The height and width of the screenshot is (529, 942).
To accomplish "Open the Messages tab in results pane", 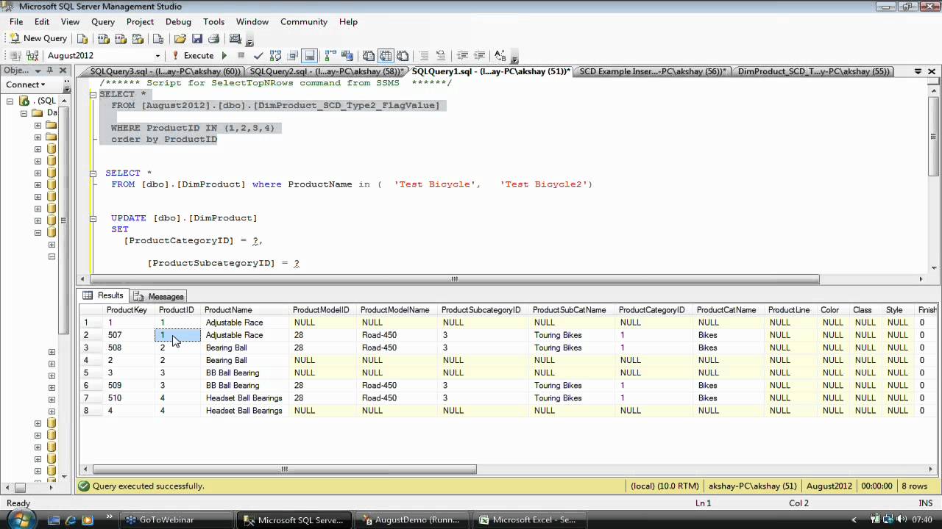I will pyautogui.click(x=159, y=296).
